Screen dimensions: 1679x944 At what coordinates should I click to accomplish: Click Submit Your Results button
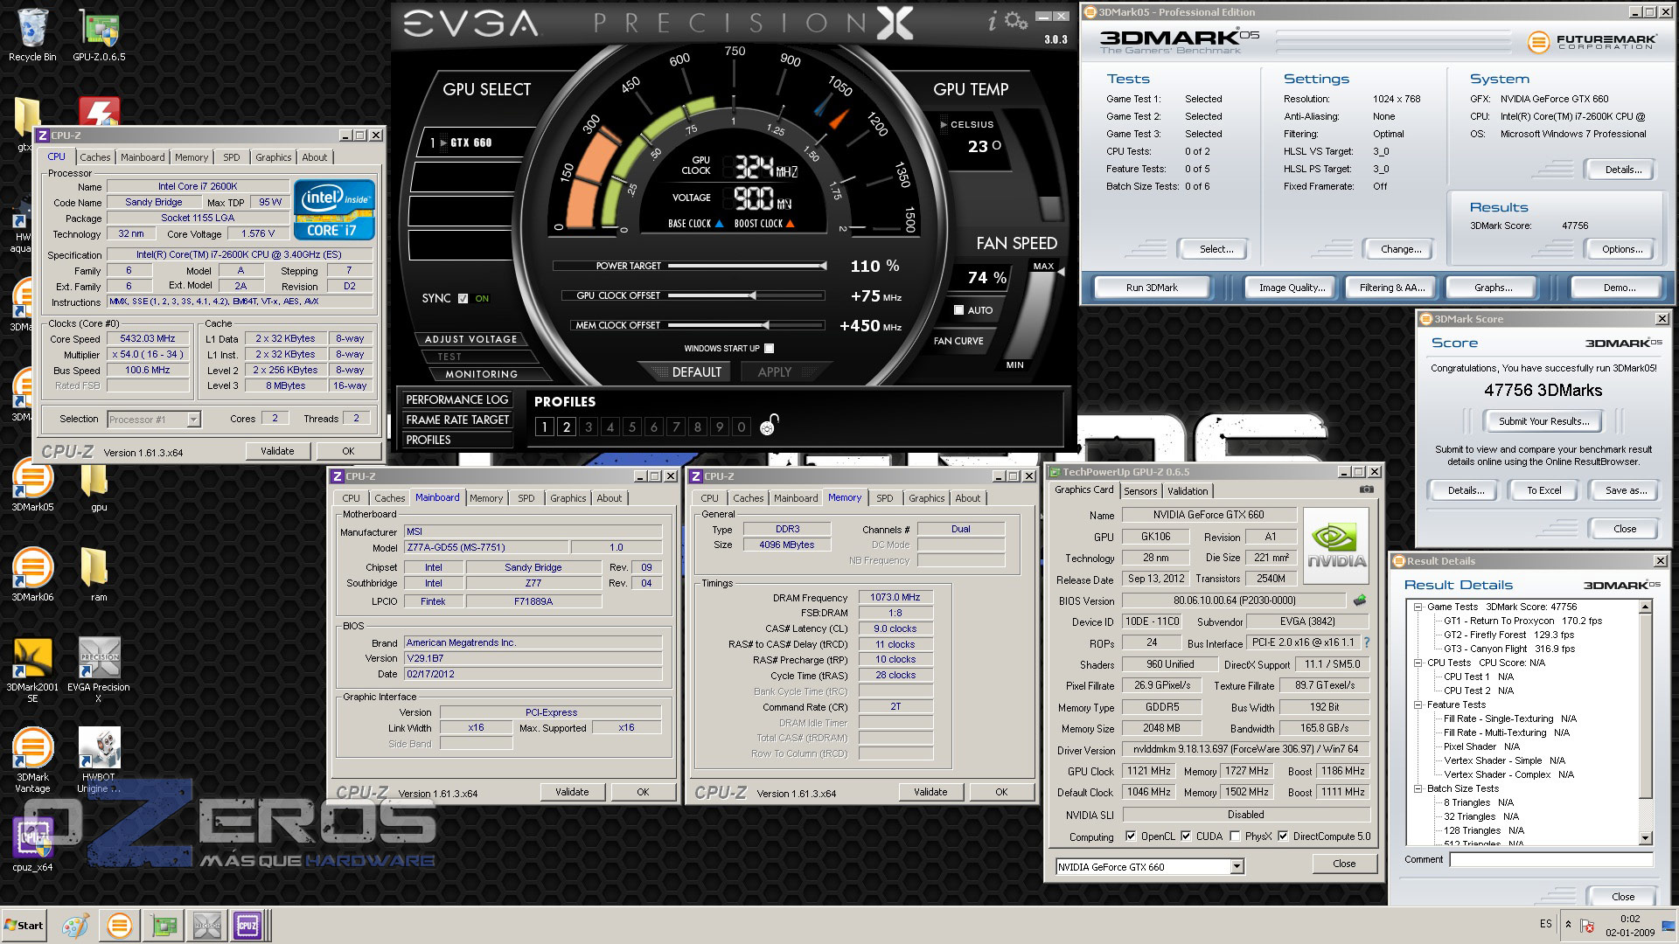coord(1543,421)
